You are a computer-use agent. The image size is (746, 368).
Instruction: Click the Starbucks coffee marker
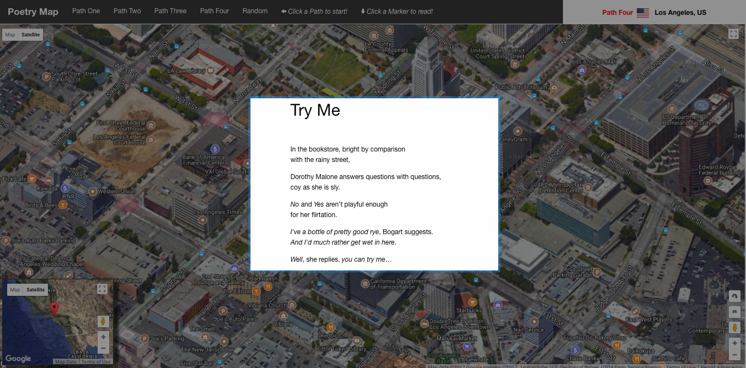point(472,302)
